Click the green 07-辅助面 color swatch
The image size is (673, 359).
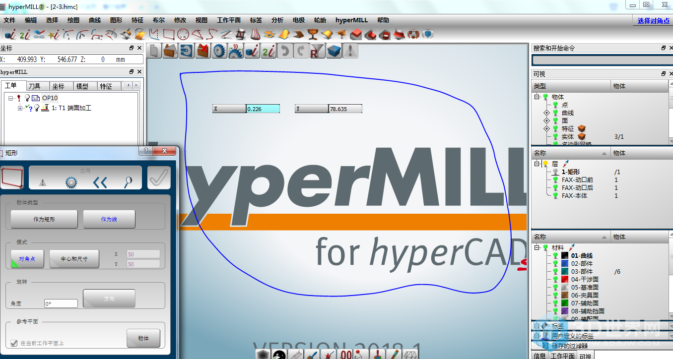564,303
